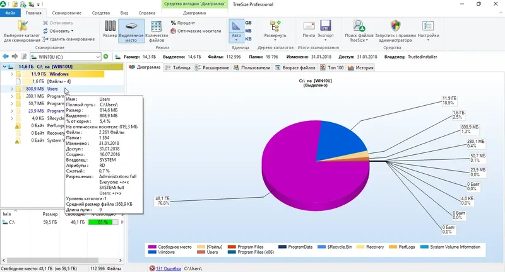Open Поиск файлов TreeSize

tap(359, 31)
